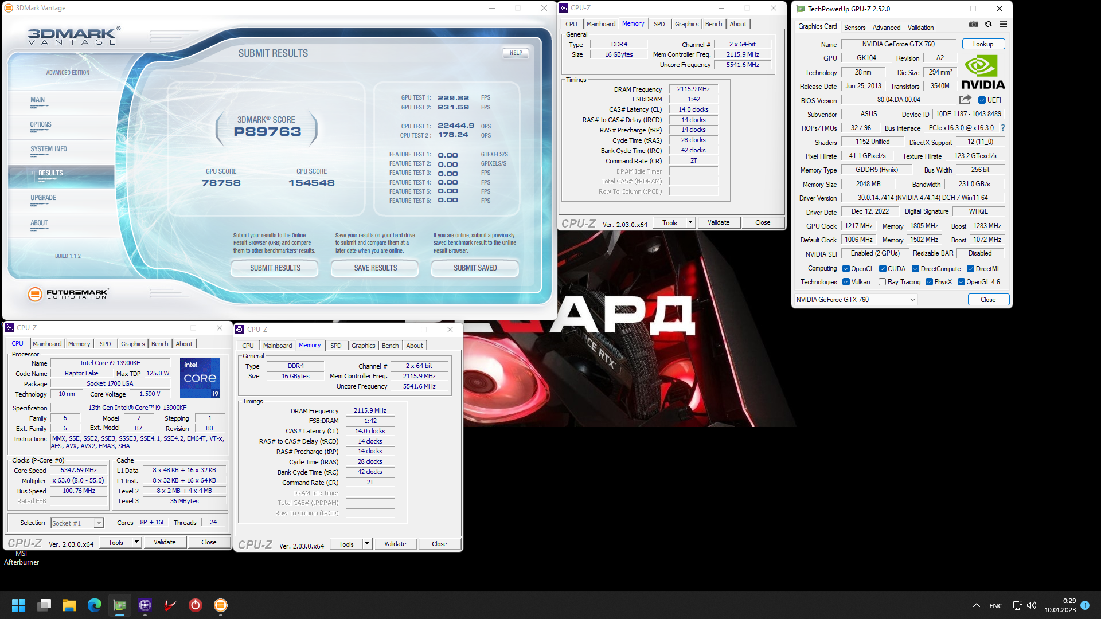Viewport: 1101px width, 619px height.
Task: Click the 3DMark Vantage title bar icon
Action: (9, 8)
